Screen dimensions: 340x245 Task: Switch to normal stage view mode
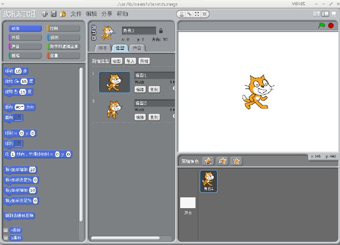[325, 14]
